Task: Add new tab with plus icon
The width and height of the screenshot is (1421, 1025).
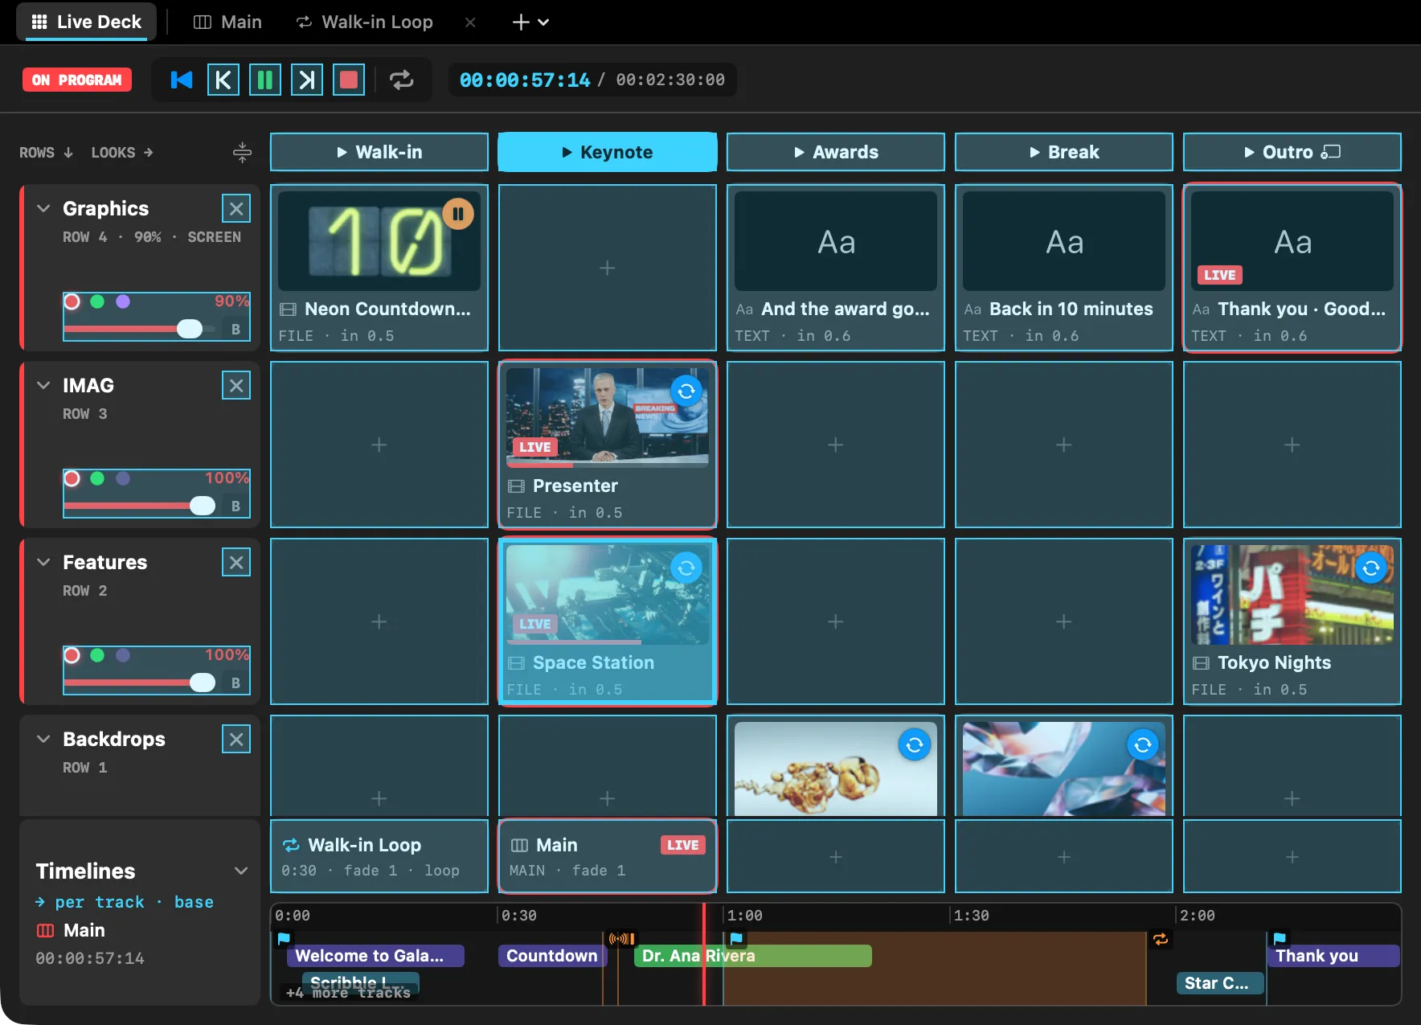Action: (x=521, y=23)
